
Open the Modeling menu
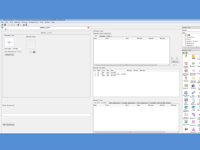[x=17, y=22]
